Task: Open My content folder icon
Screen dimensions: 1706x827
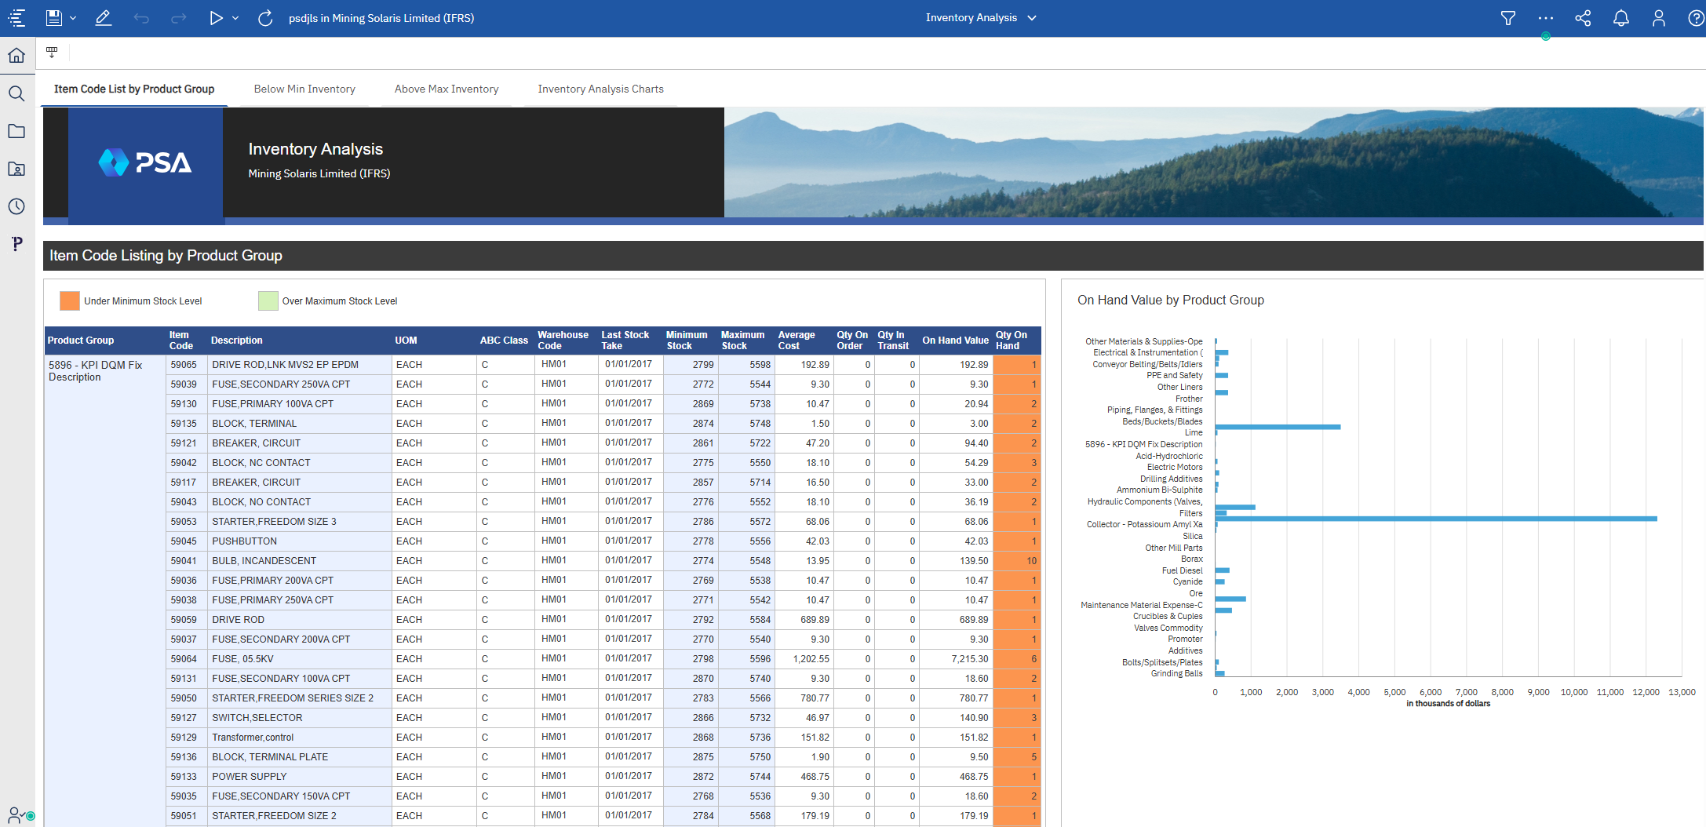Action: [x=16, y=131]
